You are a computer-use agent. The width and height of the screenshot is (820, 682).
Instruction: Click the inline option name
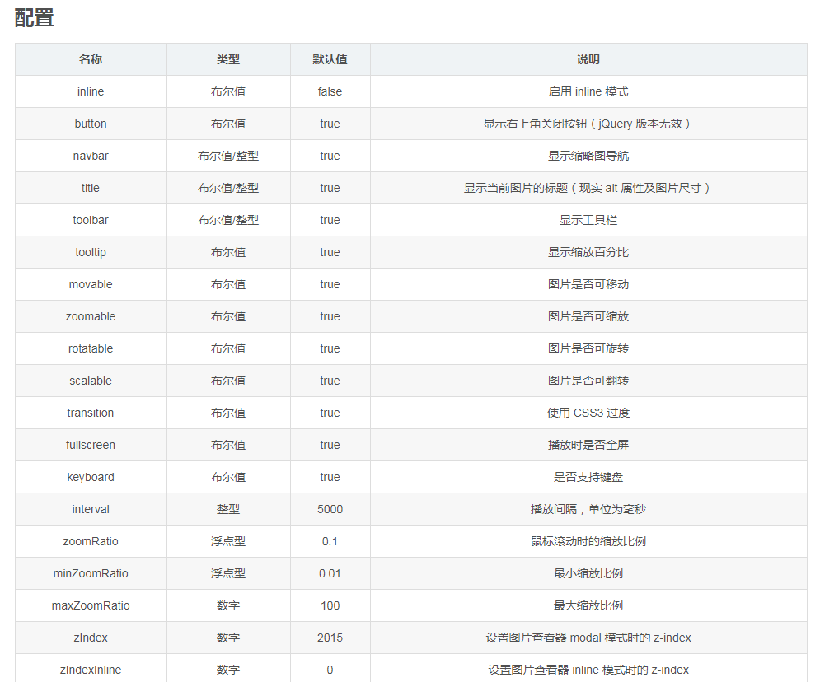[91, 91]
